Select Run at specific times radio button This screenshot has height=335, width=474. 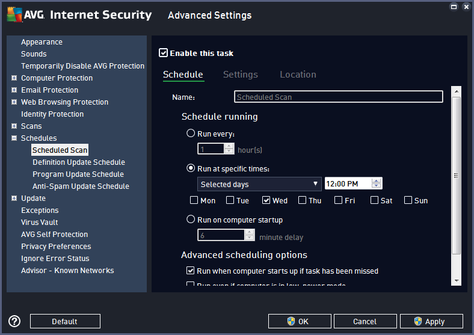point(191,168)
